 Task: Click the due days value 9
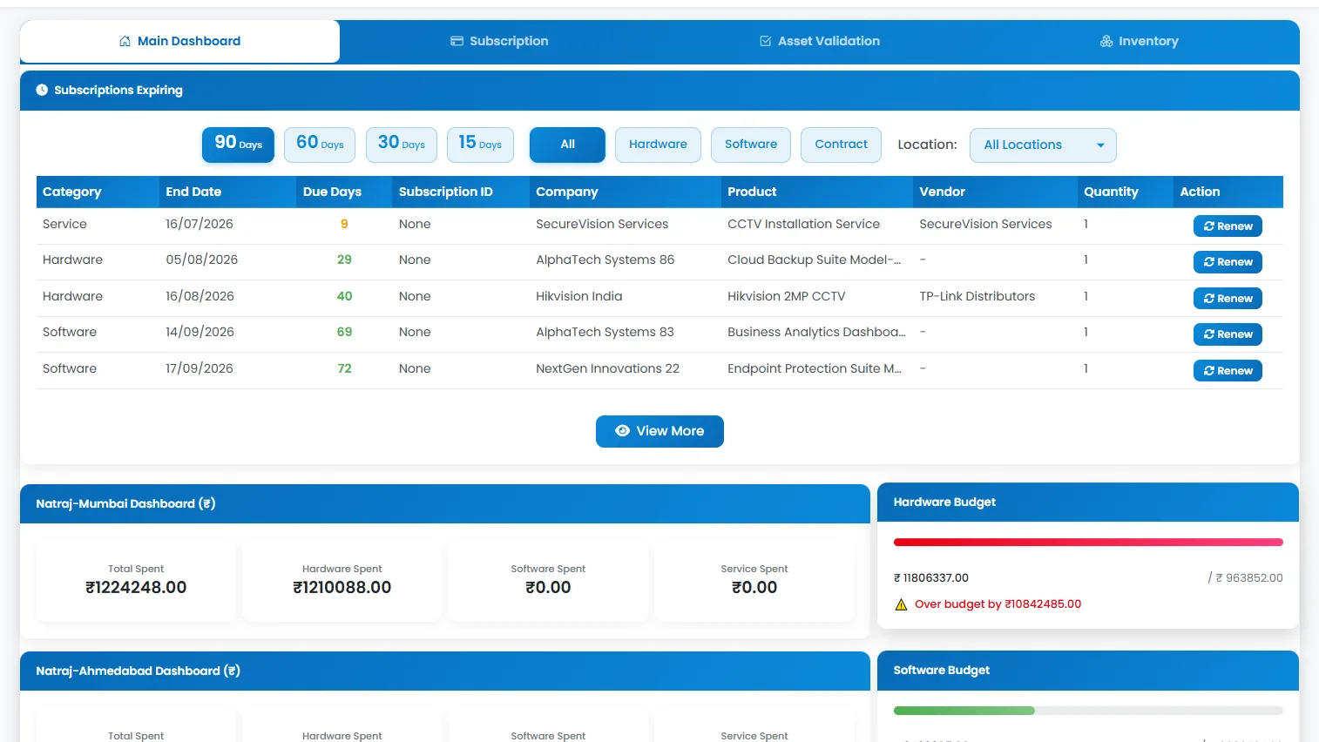tap(344, 224)
